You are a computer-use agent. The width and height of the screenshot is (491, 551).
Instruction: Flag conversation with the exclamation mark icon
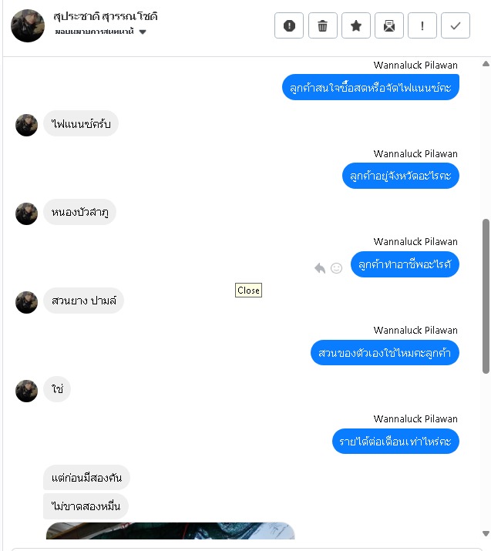(x=422, y=25)
